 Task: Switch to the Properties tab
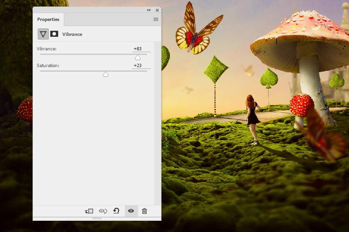pyautogui.click(x=48, y=20)
